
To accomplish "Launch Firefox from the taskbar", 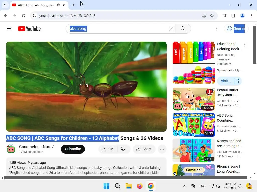I will point(140,186).
